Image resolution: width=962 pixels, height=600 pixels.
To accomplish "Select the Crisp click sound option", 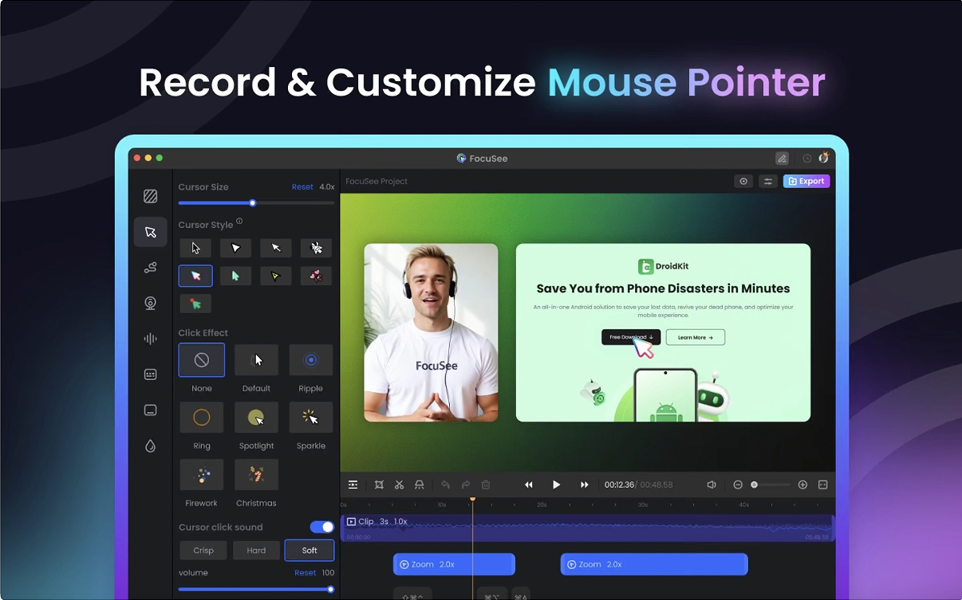I will (x=203, y=551).
